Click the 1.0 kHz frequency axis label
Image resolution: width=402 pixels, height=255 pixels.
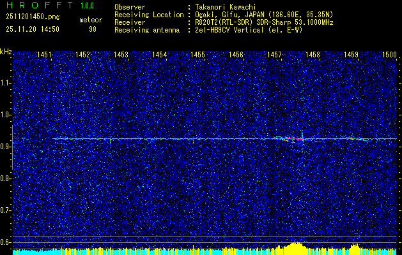click(x=5, y=115)
